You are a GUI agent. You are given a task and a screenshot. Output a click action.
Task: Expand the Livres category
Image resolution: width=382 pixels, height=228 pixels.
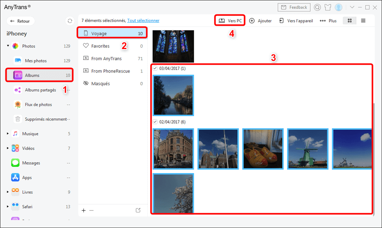8,192
